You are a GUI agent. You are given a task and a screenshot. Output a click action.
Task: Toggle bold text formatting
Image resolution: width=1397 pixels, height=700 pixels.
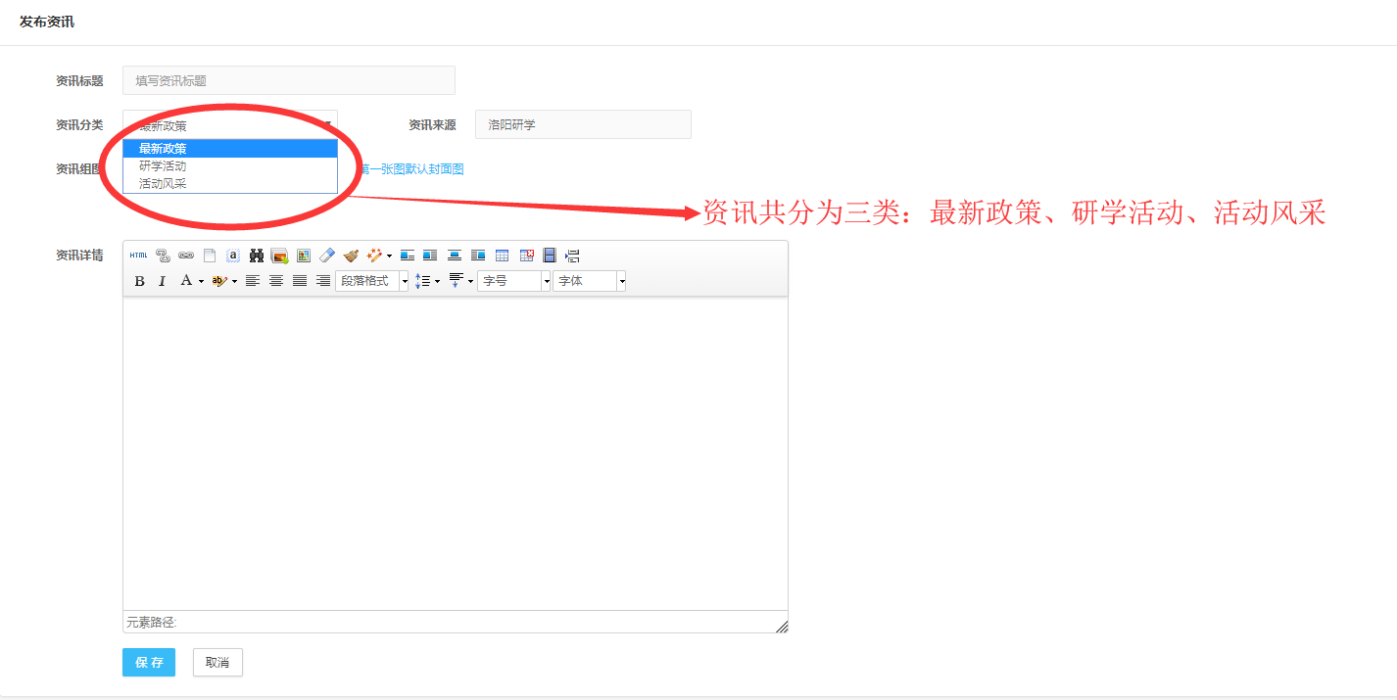(x=139, y=281)
